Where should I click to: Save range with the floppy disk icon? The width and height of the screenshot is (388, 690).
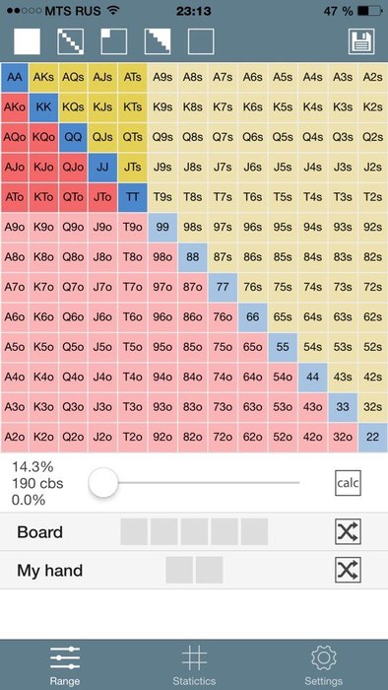(x=361, y=41)
